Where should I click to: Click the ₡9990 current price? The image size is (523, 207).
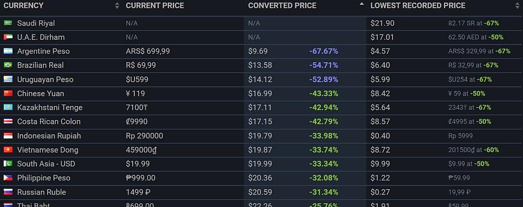(x=137, y=121)
